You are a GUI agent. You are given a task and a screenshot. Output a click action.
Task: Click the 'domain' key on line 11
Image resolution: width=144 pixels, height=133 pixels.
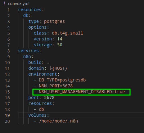[x=36, y=68]
